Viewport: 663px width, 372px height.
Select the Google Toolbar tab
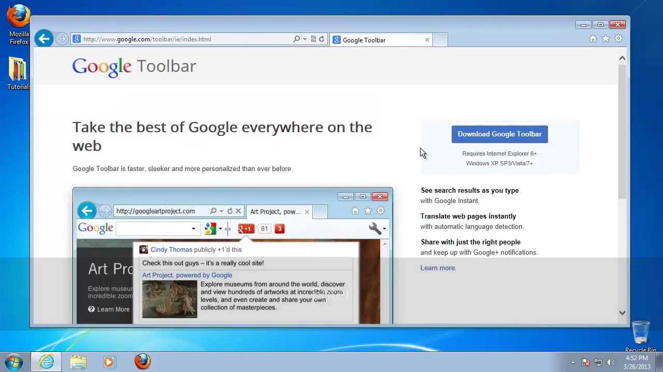click(x=381, y=40)
